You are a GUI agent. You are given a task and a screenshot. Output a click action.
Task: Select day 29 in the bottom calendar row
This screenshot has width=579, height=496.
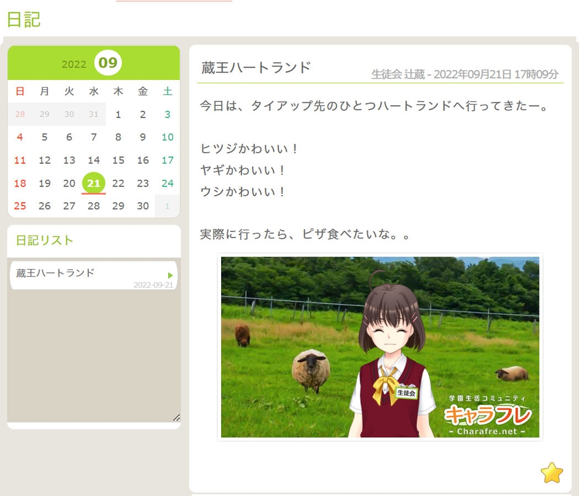pos(118,206)
